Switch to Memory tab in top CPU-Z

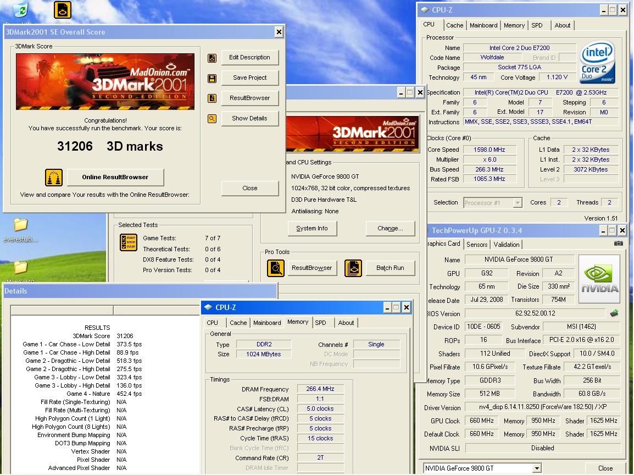click(514, 25)
